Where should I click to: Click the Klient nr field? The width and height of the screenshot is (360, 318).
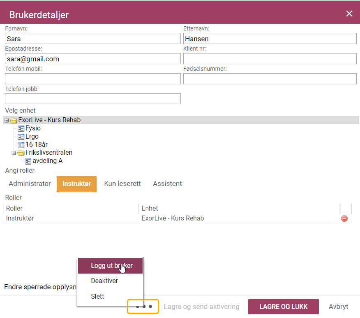[x=270, y=59]
